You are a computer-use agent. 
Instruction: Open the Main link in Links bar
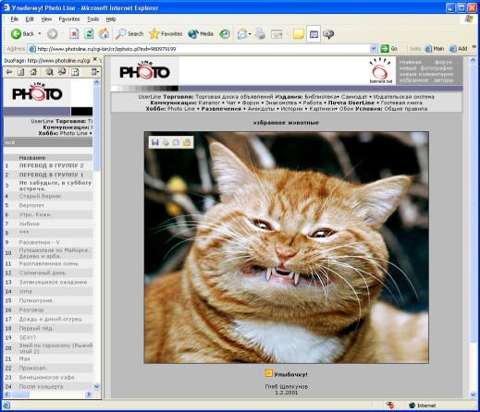435,49
